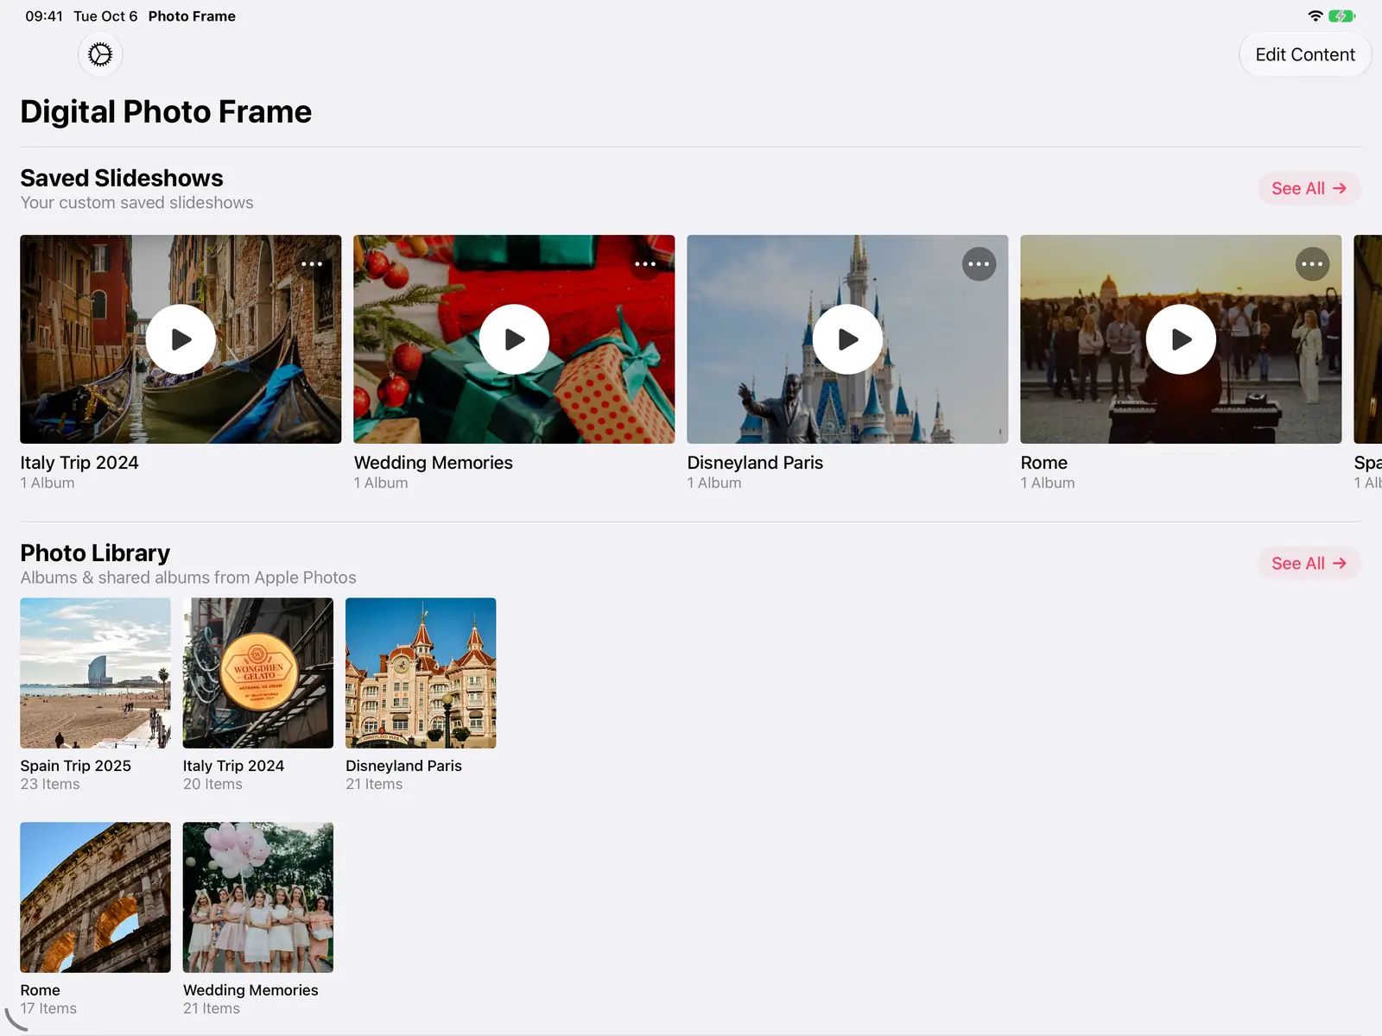
Task: Click the Edit Content button
Action: click(1305, 54)
